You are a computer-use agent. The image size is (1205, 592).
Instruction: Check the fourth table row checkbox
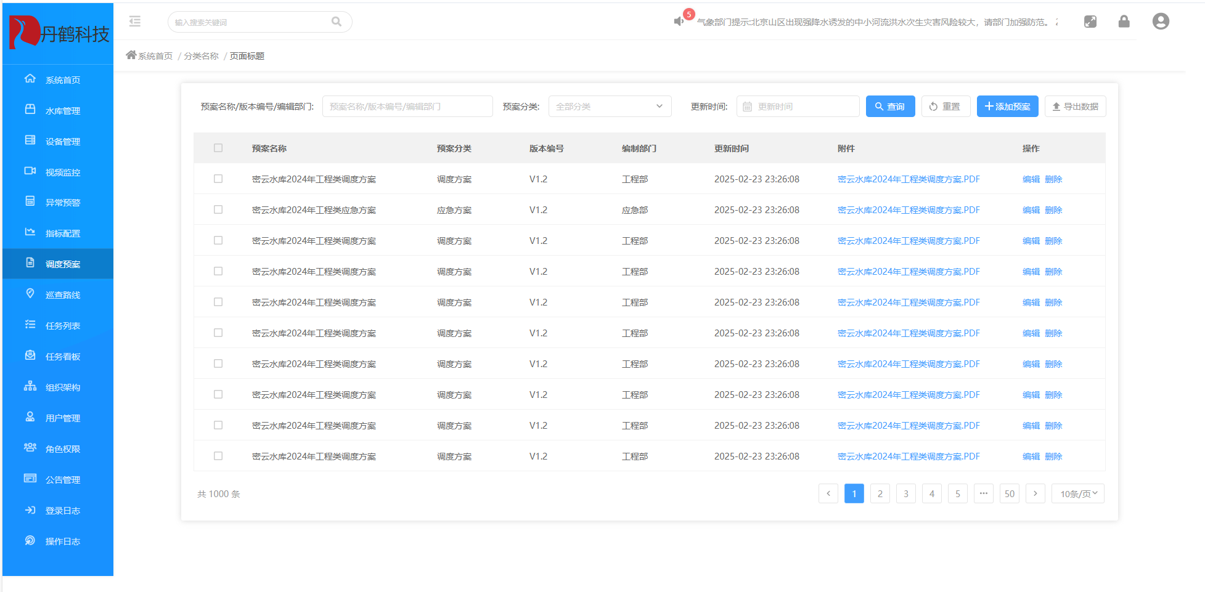218,271
